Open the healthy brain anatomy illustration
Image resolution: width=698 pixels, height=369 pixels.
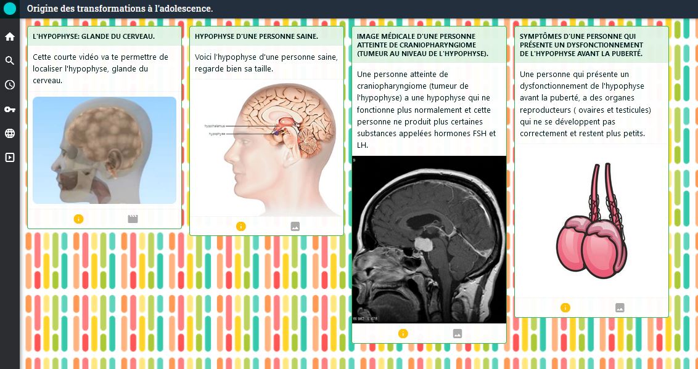pyautogui.click(x=266, y=148)
